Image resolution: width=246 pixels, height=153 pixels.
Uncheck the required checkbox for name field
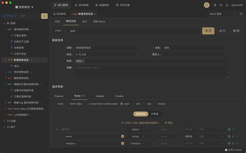point(123,136)
